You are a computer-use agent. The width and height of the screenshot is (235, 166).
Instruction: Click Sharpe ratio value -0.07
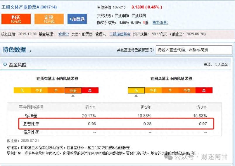[202, 124]
